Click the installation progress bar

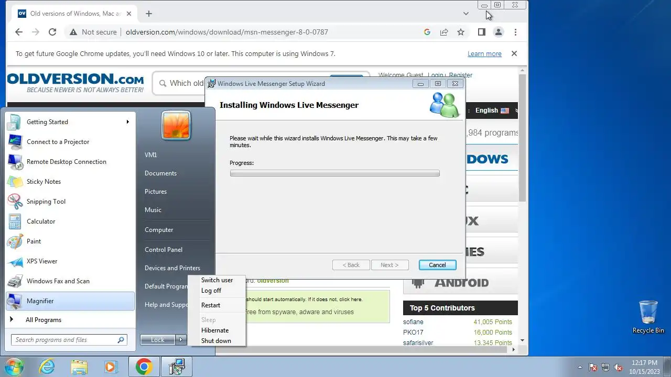[334, 173]
